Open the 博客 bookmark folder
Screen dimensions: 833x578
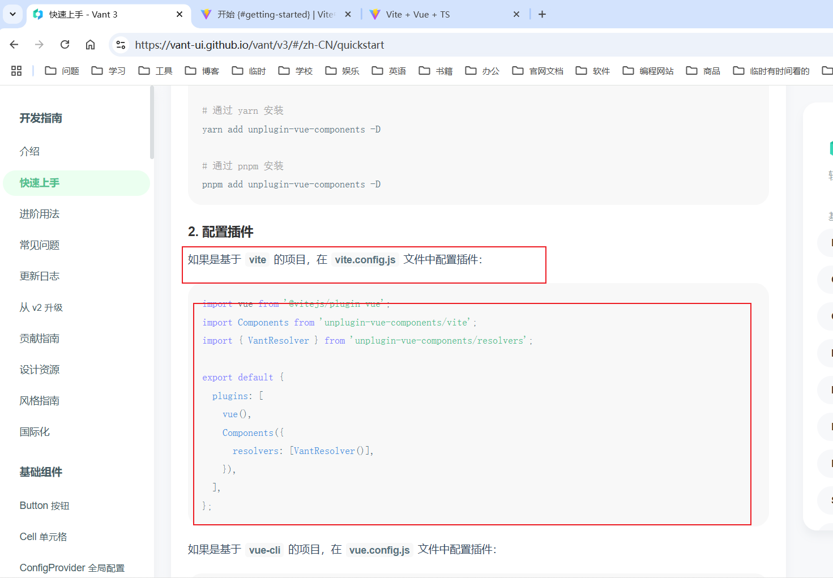click(x=202, y=71)
